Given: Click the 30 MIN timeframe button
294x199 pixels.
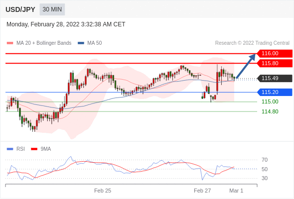Looking at the screenshot, I should tap(52, 9).
